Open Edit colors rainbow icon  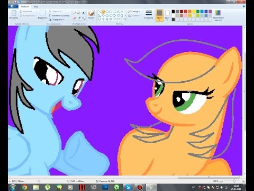pos(218,13)
